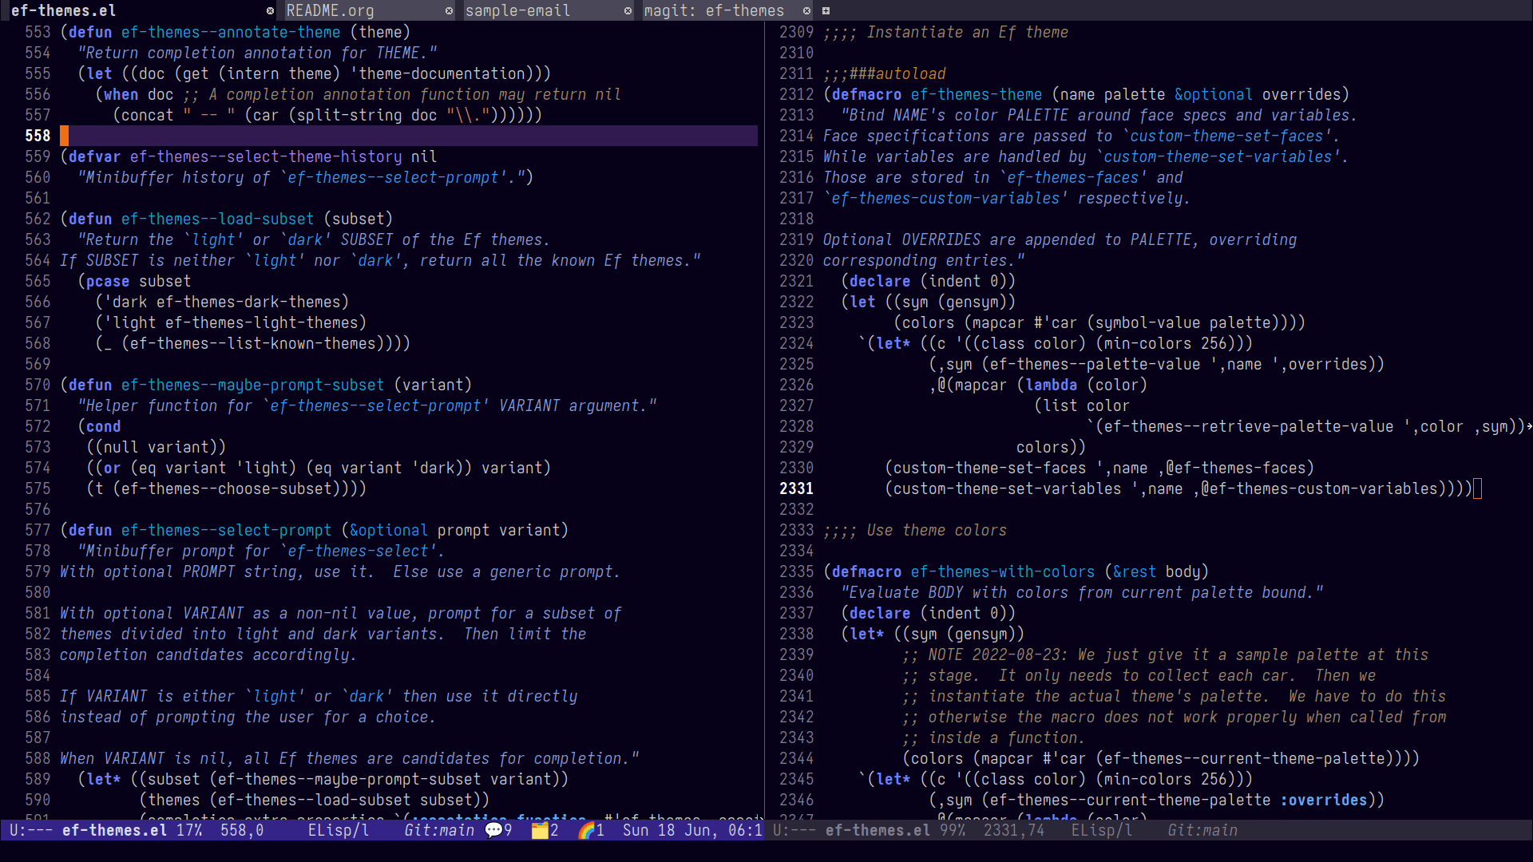Viewport: 1533px width, 862px height.
Task: Click ef-themes-dark-themes on line 566
Action: 248,302
